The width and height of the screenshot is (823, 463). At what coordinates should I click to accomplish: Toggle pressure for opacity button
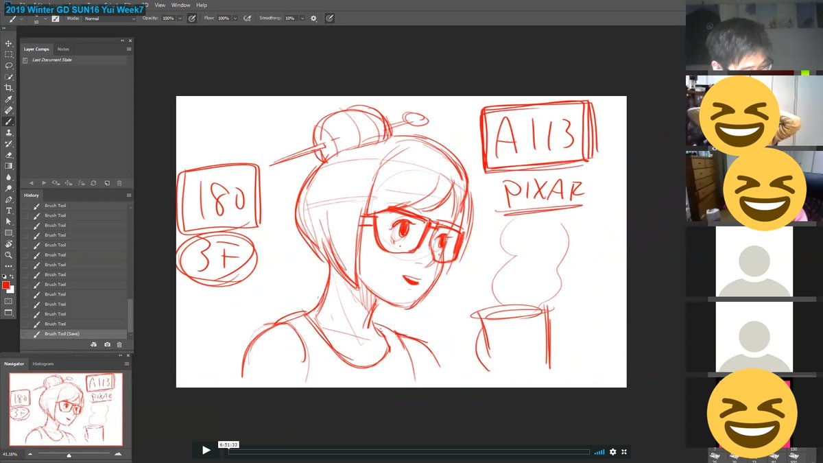point(191,19)
